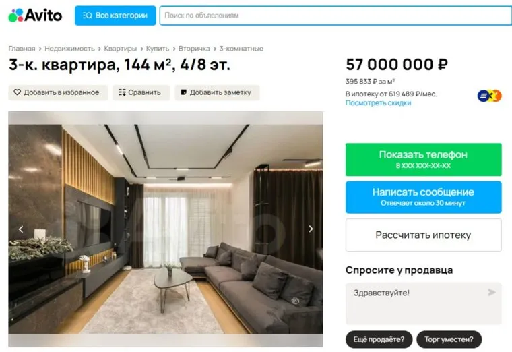512x352 pixels.
Task: Click the compare list icon
Action: 122,92
